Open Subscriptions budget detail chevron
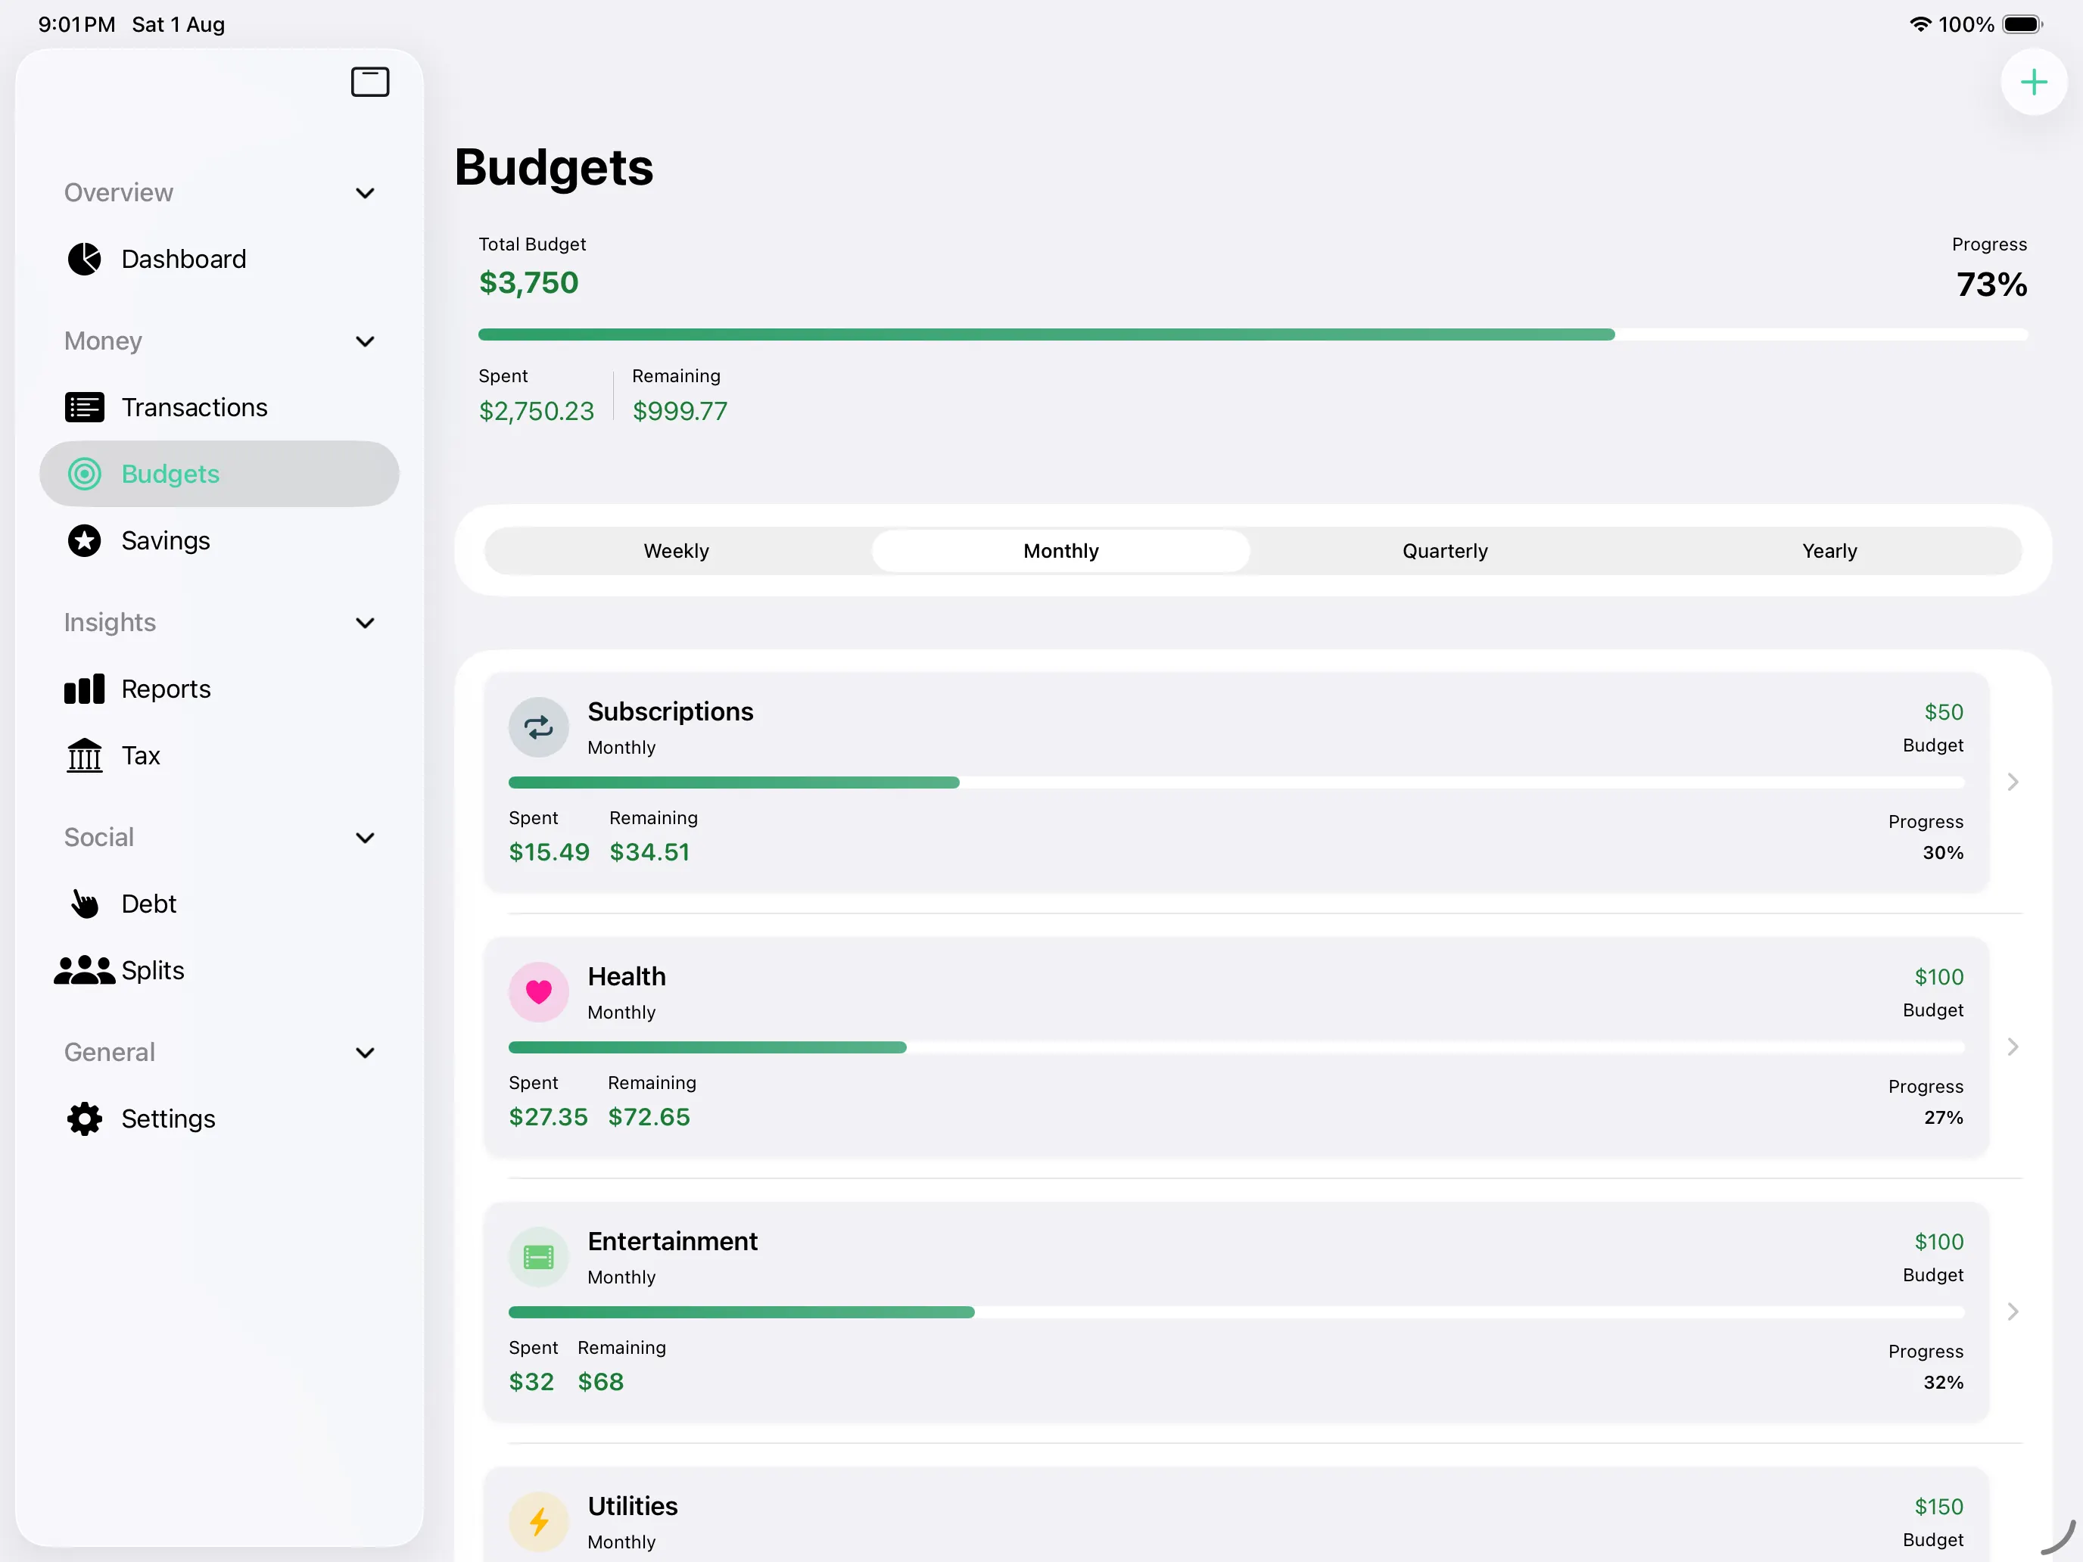This screenshot has width=2083, height=1562. point(2013,782)
